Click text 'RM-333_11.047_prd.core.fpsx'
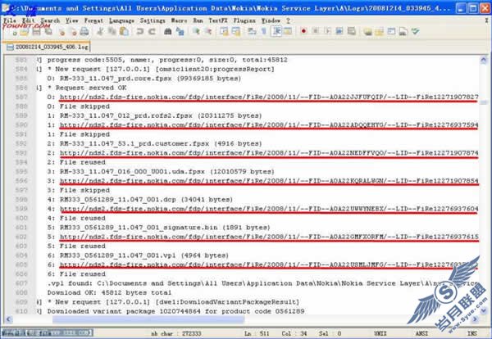 [x=116, y=79]
